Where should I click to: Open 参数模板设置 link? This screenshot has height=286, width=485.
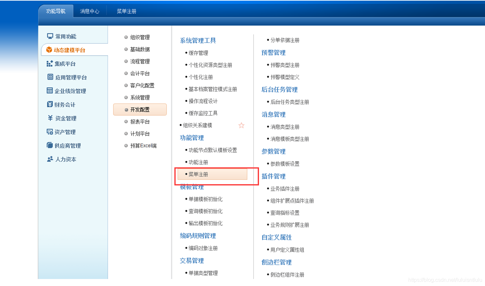coord(285,164)
